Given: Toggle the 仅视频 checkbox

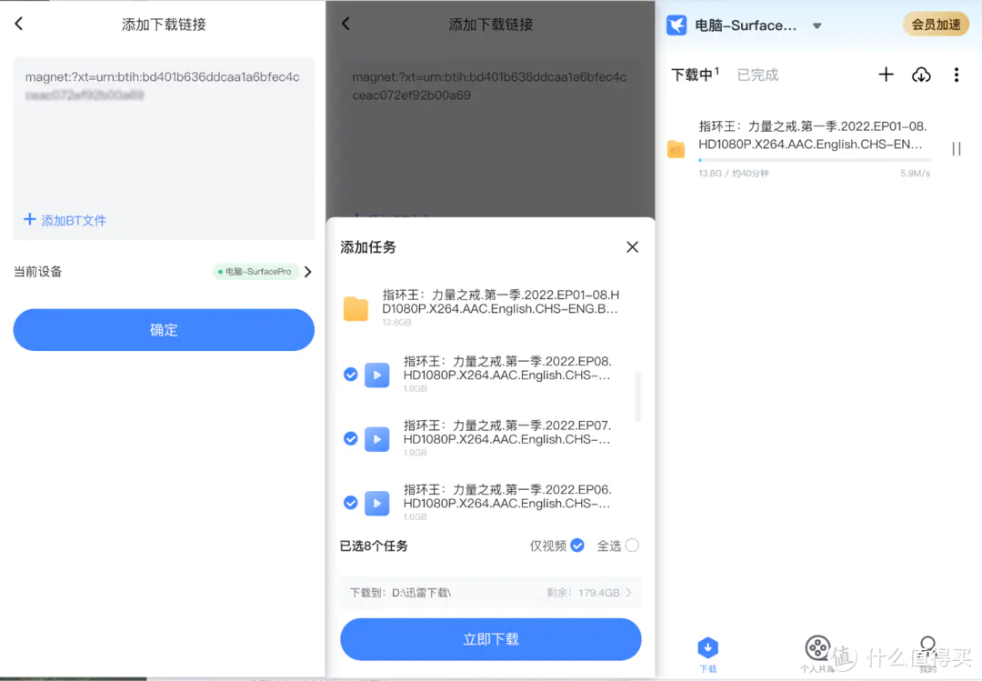Looking at the screenshot, I should click(577, 545).
